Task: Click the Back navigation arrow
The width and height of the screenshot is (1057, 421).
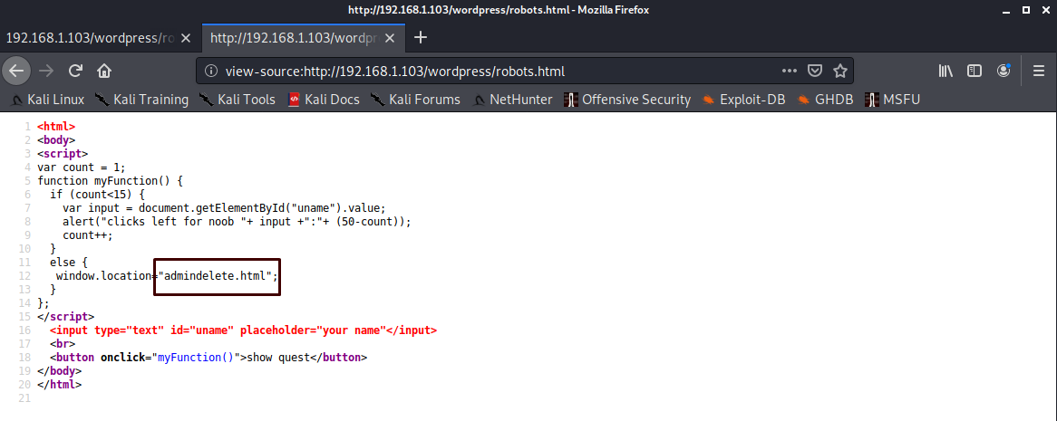Action: click(x=16, y=71)
